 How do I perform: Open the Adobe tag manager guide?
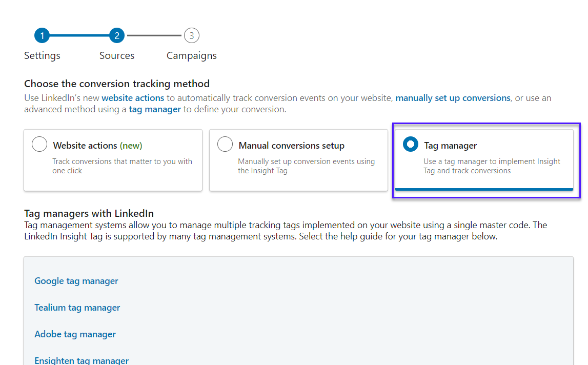(75, 334)
